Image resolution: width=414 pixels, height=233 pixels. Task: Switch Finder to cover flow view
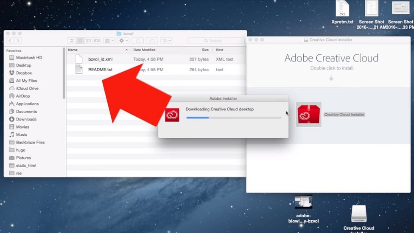coord(97,41)
